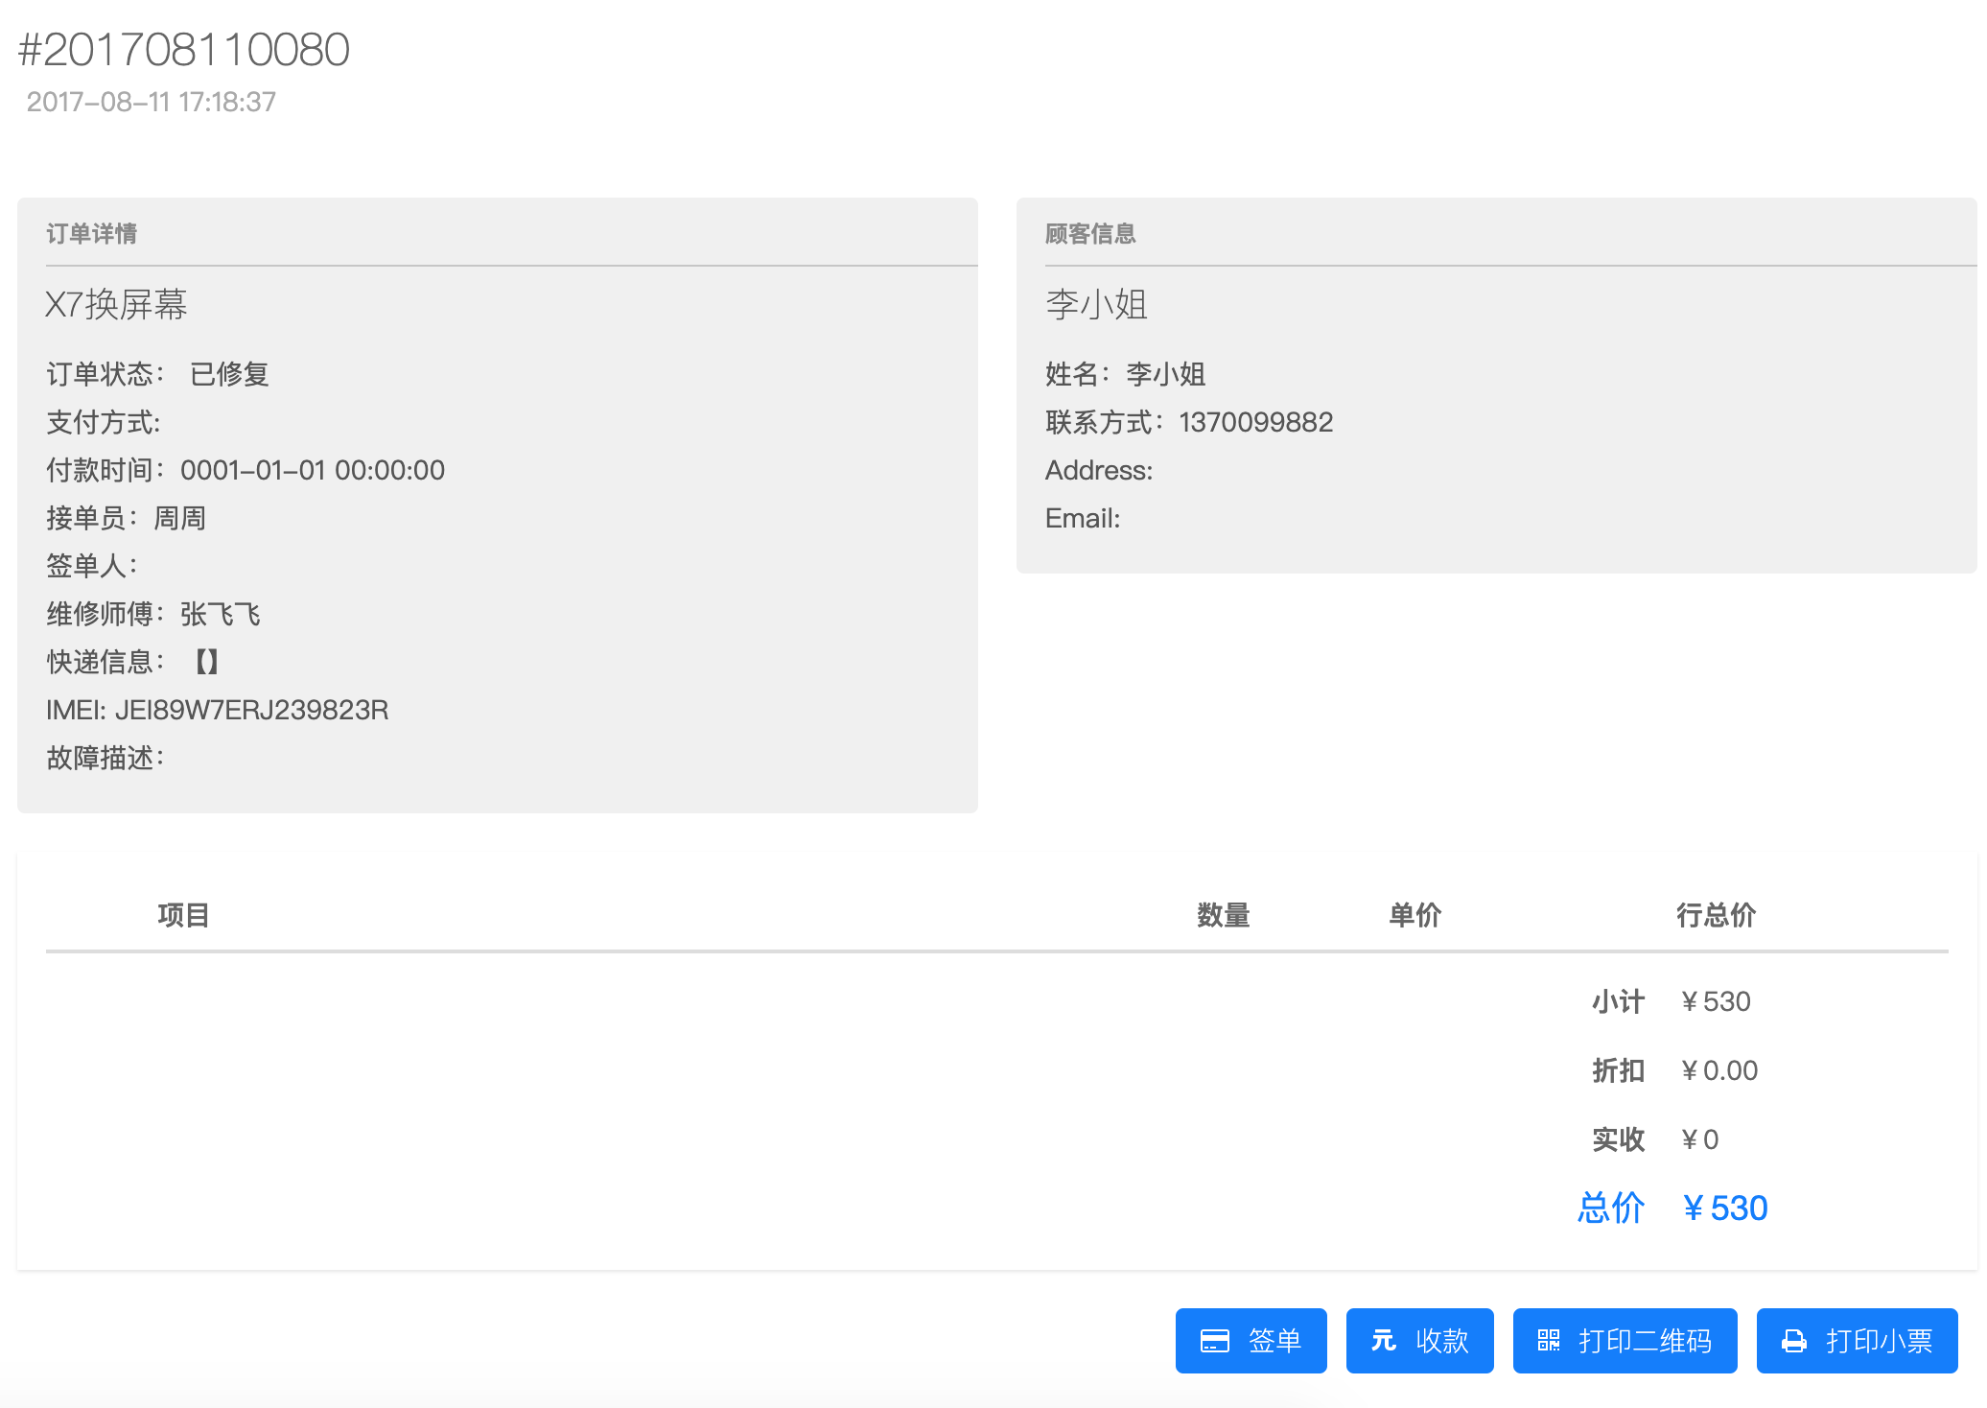This screenshot has width=1987, height=1408.
Task: Click the bank card icon on 签单 button
Action: point(1216,1341)
